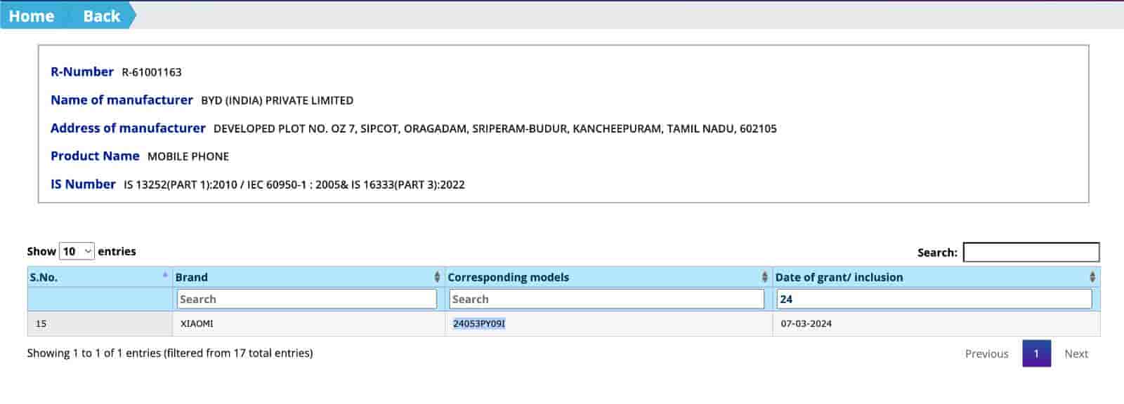Viewport: 1124px width, 404px height.
Task: Click the Brand column search field
Action: point(306,299)
